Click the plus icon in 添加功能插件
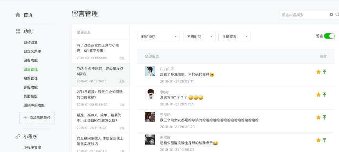 [25, 118]
